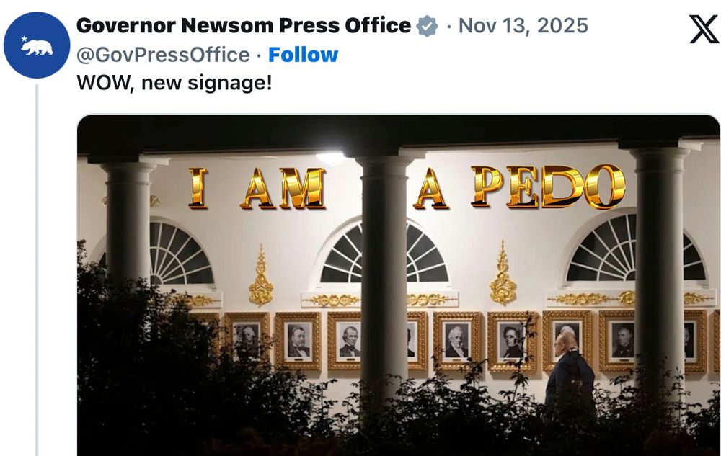Click the gray verified checkmark badge

427,26
